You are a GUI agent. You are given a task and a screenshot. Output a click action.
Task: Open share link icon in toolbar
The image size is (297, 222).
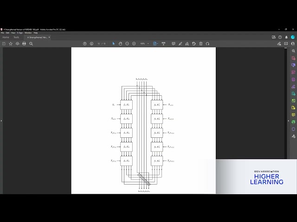(x=279, y=43)
